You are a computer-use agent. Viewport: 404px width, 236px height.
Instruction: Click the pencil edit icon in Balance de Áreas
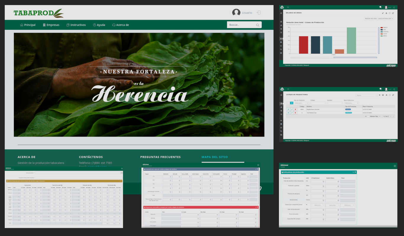[x=383, y=13]
